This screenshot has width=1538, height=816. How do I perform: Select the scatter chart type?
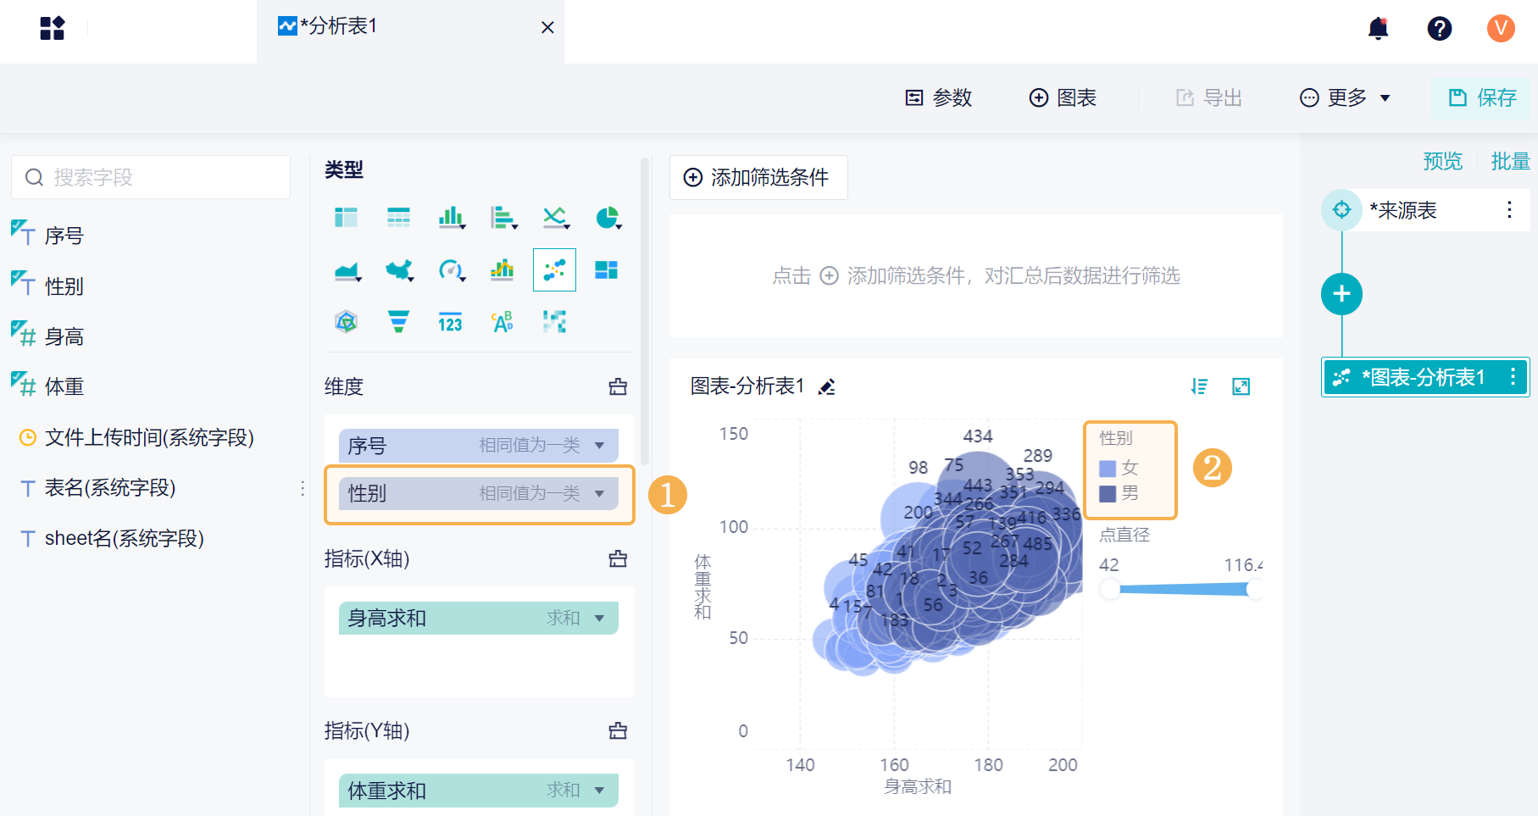pyautogui.click(x=554, y=270)
